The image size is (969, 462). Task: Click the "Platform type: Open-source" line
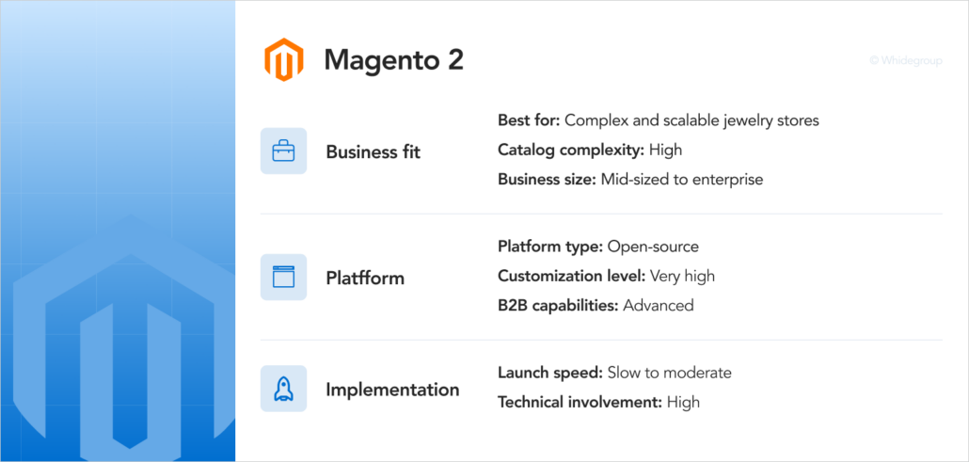tap(598, 247)
